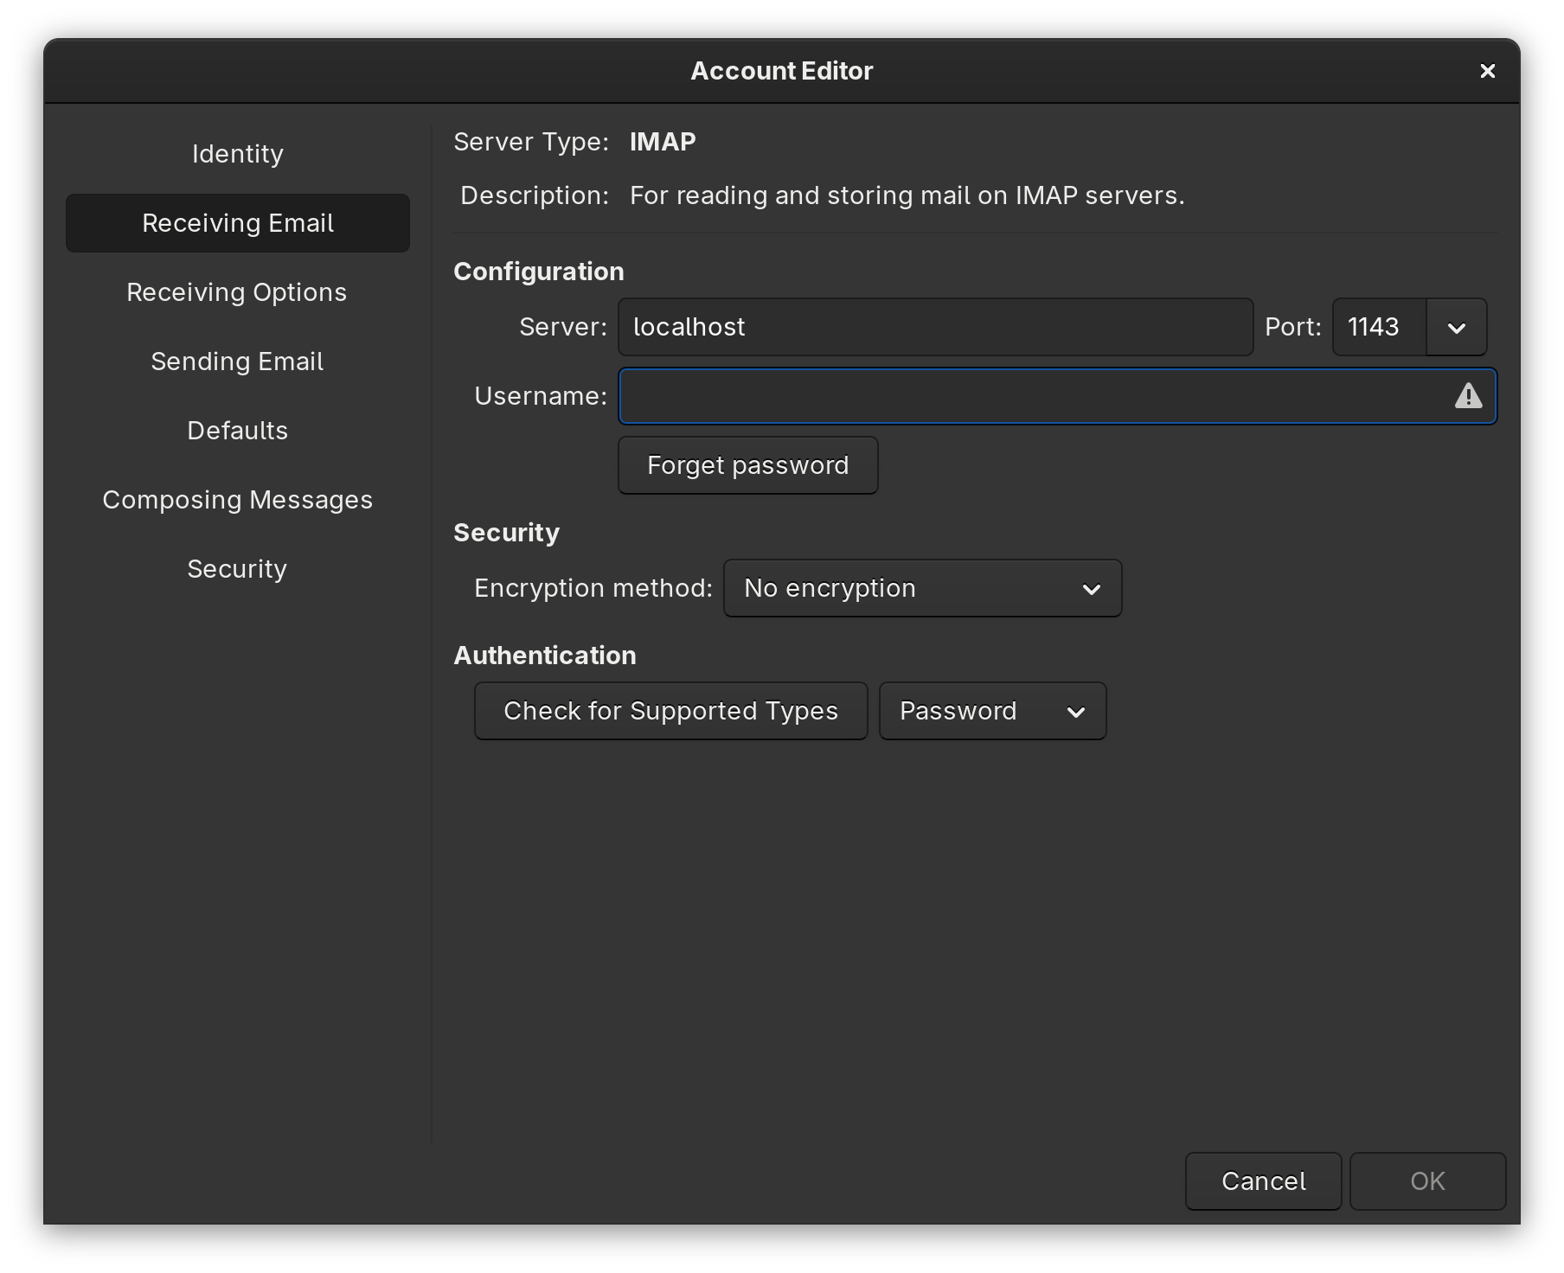This screenshot has height=1273, width=1564.
Task: Click the OK button
Action: 1427,1181
